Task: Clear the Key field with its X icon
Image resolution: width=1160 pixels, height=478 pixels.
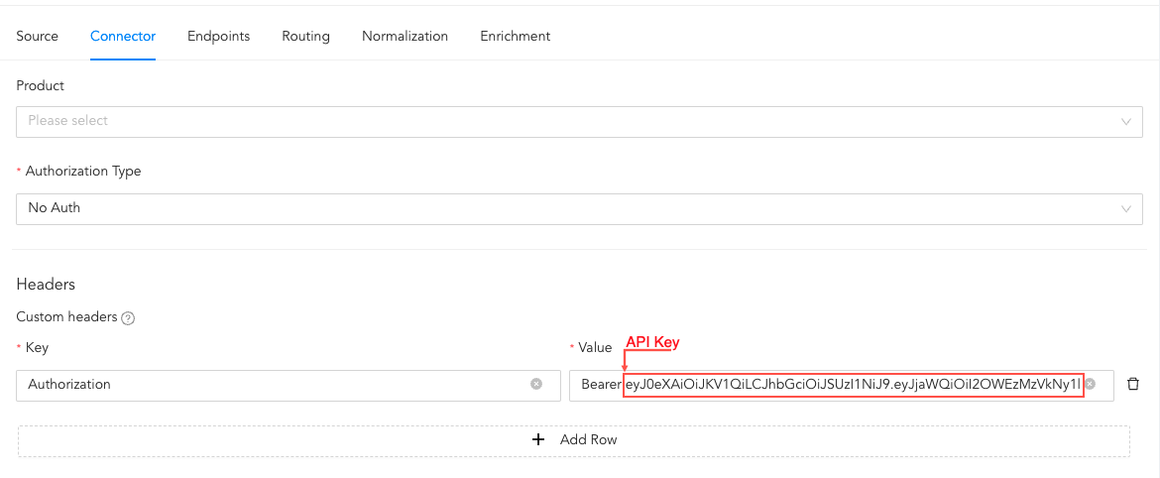Action: tap(536, 384)
